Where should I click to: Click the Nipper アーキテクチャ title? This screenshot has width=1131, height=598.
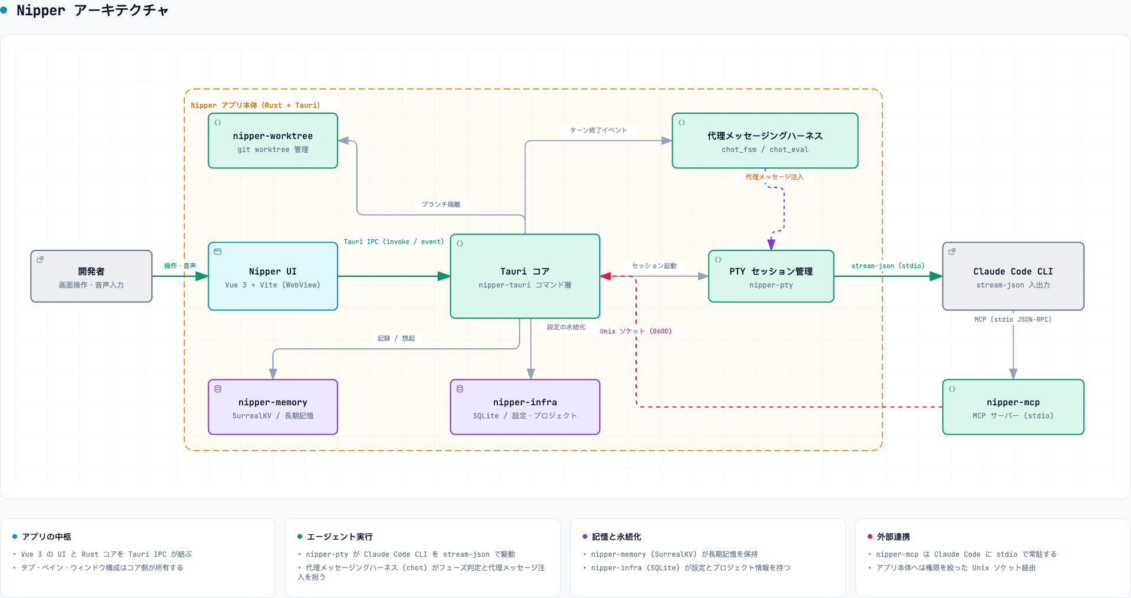pyautogui.click(x=92, y=10)
